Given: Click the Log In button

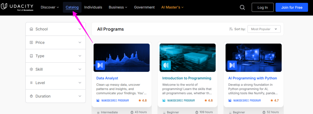Looking at the screenshot, I should (263, 7).
